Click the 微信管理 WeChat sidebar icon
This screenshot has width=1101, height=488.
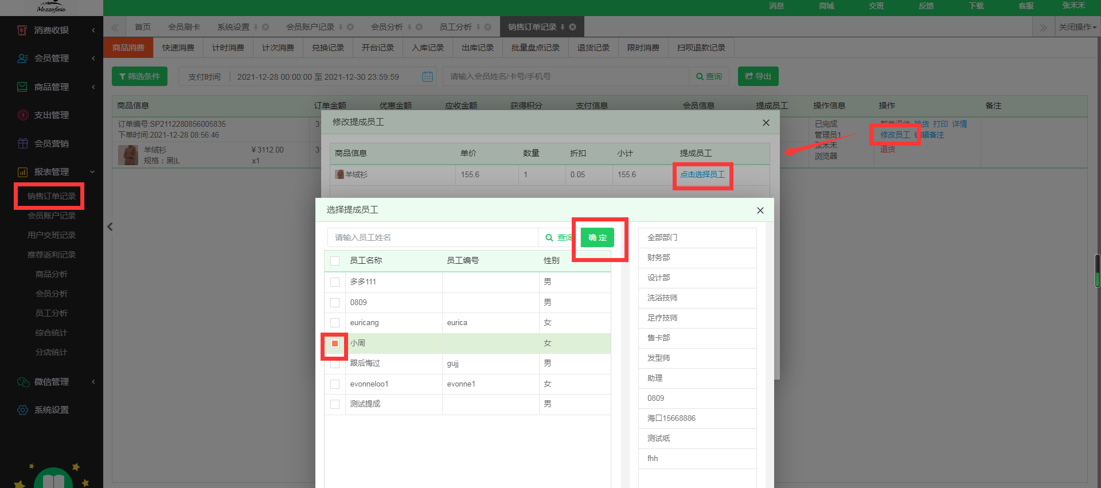22,382
